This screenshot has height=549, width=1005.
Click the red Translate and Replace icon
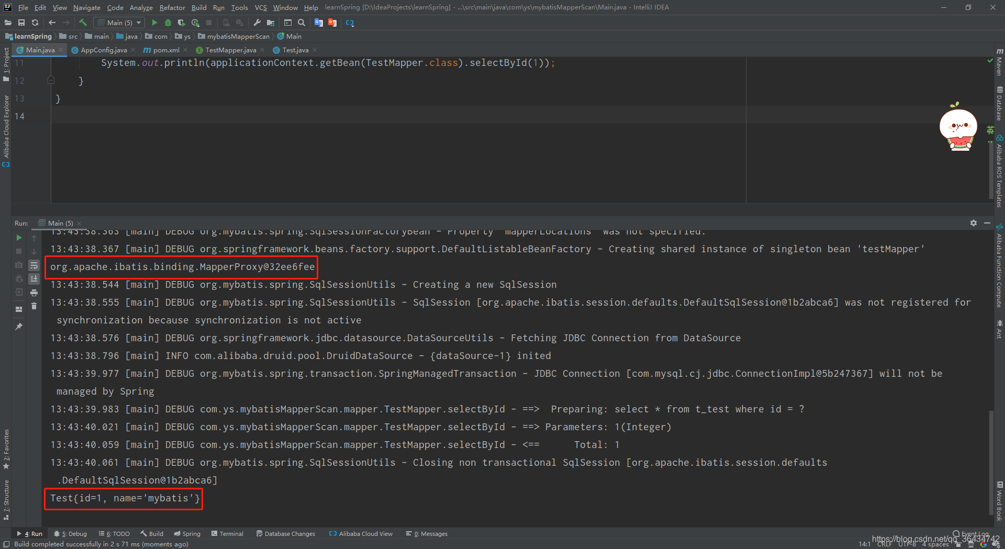[332, 23]
